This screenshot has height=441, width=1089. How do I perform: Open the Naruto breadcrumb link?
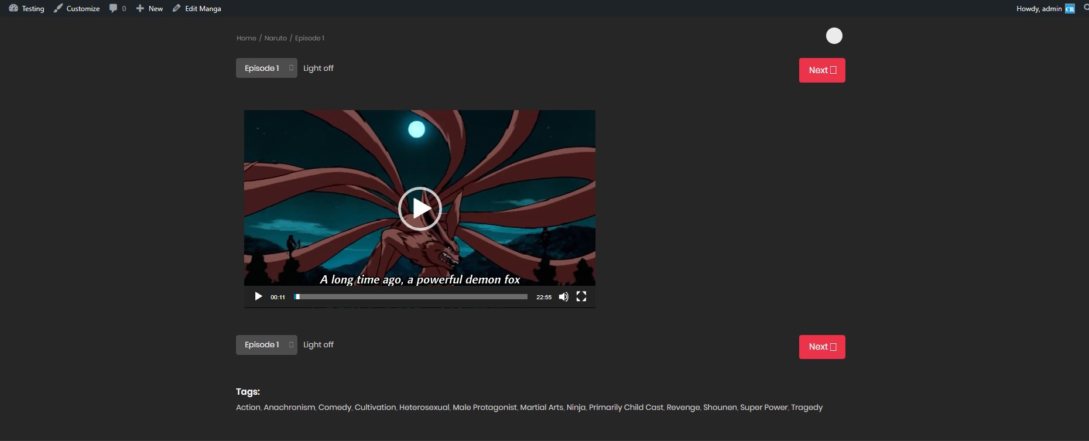[275, 38]
